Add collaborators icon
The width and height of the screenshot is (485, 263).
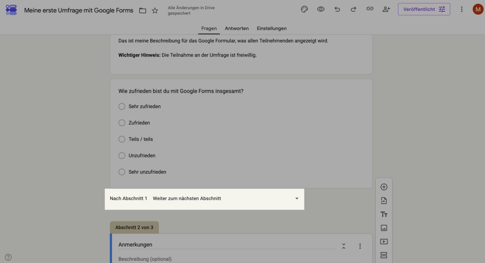386,9
